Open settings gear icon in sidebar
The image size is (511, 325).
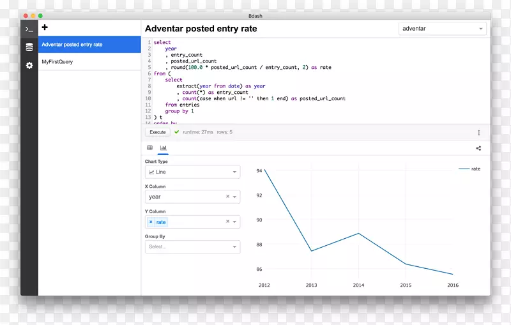tap(29, 66)
